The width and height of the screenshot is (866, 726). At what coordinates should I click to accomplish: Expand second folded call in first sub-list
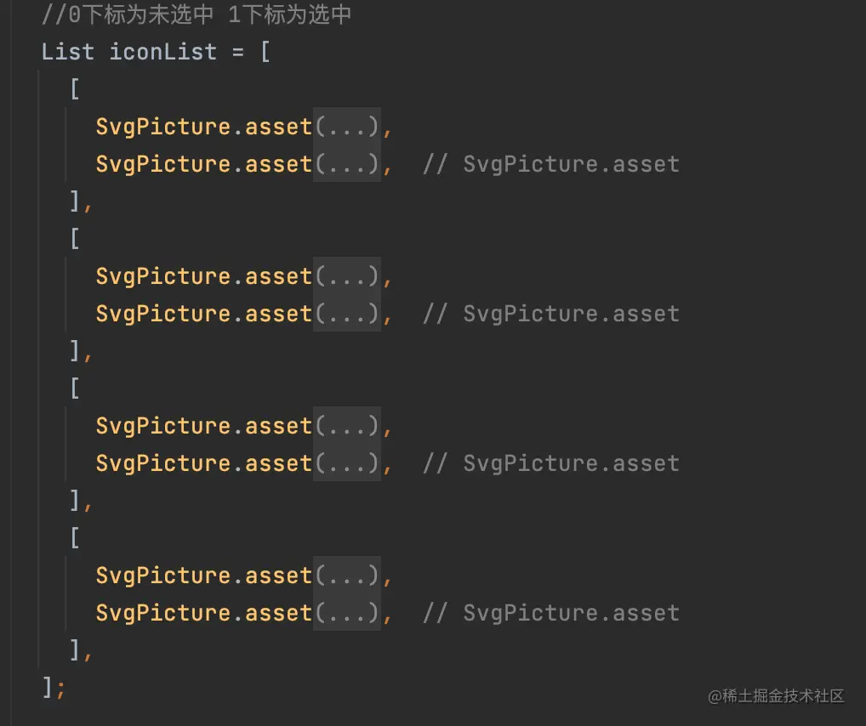click(347, 164)
